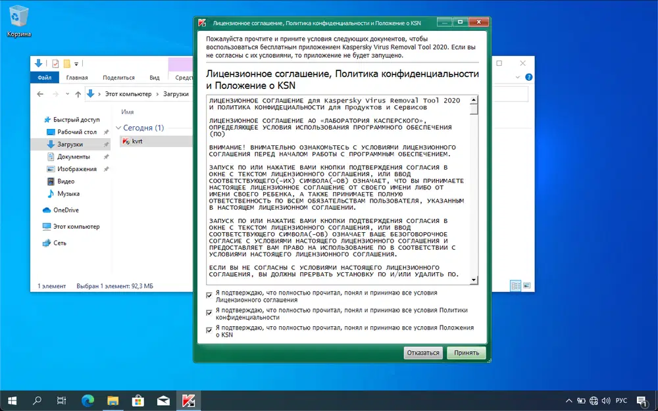Switch to the Главная ribbon tab
This screenshot has height=411, width=658.
[77, 78]
